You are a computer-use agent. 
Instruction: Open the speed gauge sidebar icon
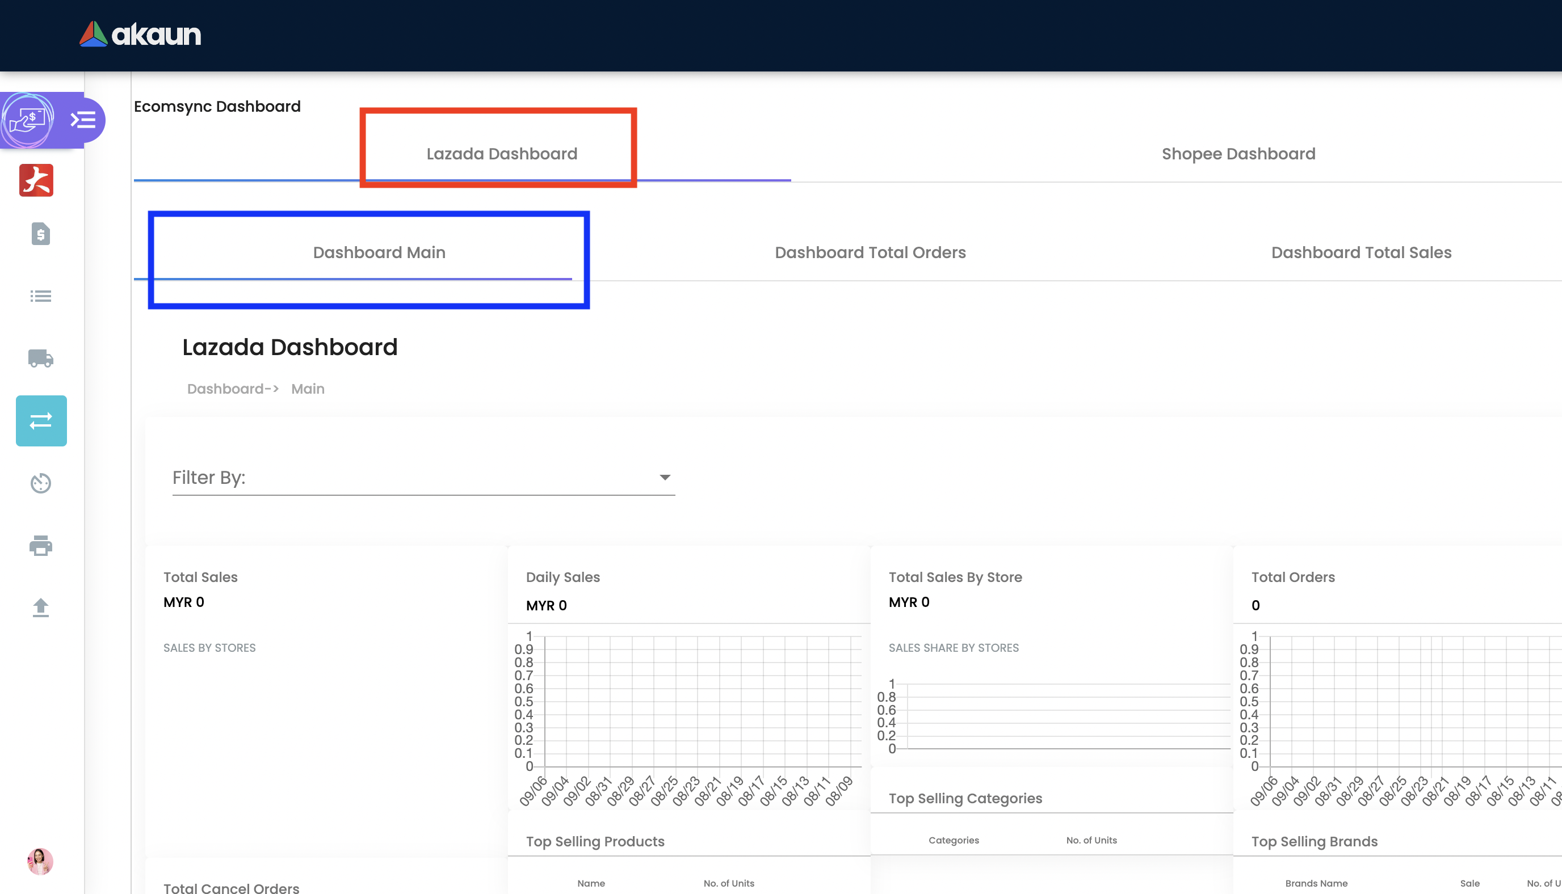40,483
